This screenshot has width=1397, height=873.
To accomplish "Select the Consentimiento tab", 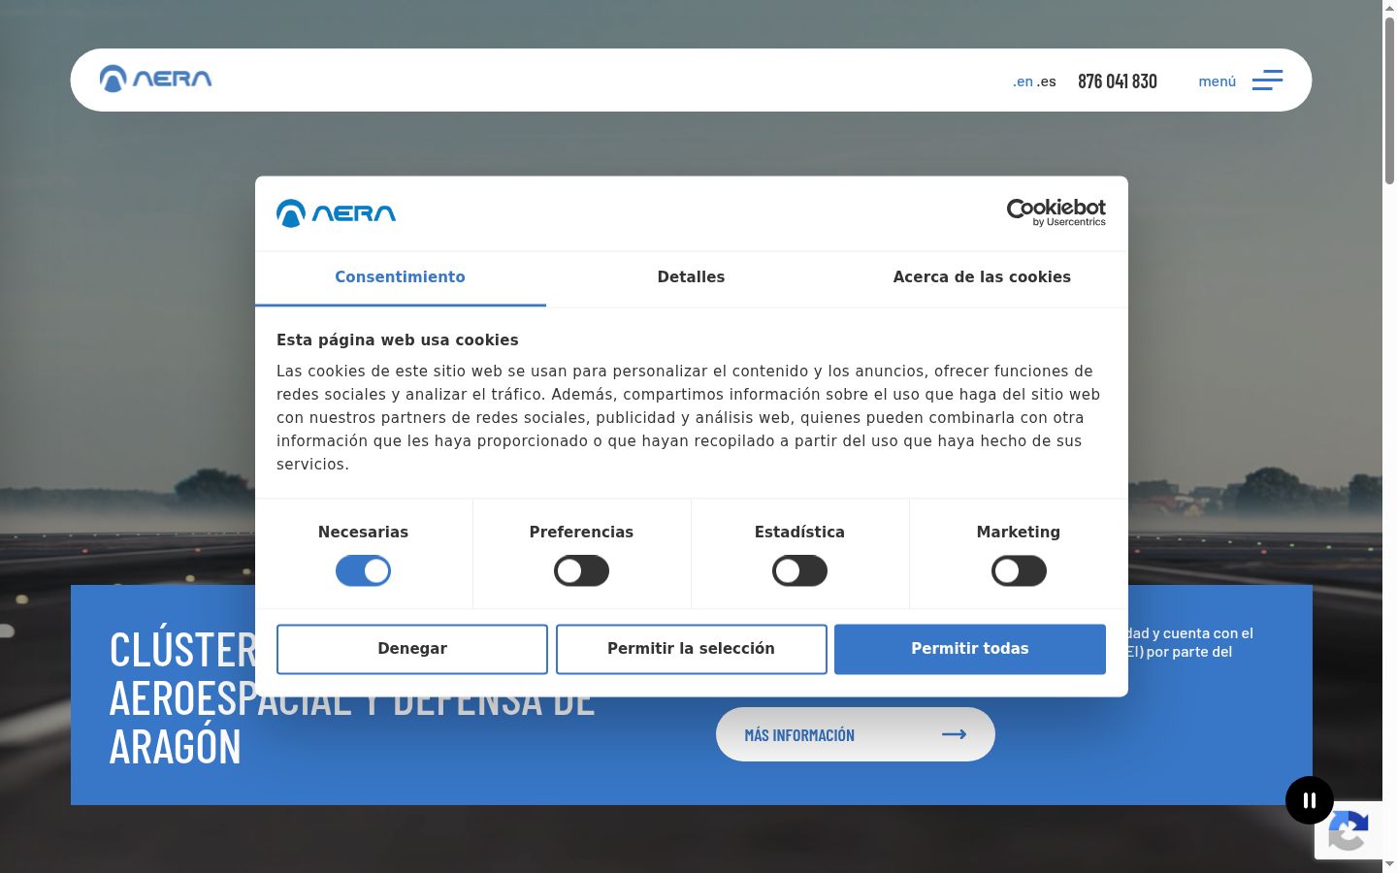I will pyautogui.click(x=400, y=277).
